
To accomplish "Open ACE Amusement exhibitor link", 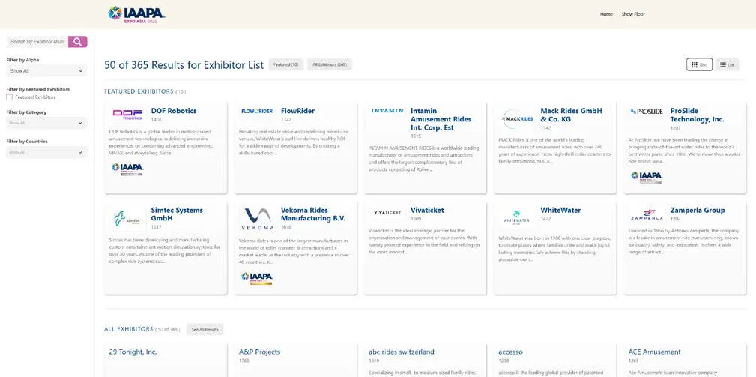I will [654, 352].
